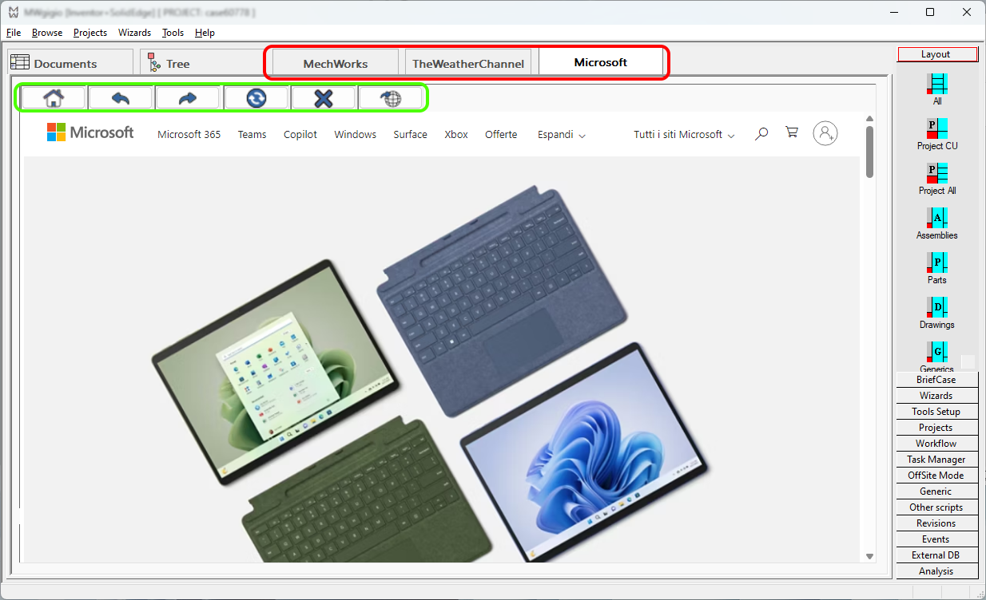Click the Windows navigation link
Viewport: 986px width, 600px height.
356,135
